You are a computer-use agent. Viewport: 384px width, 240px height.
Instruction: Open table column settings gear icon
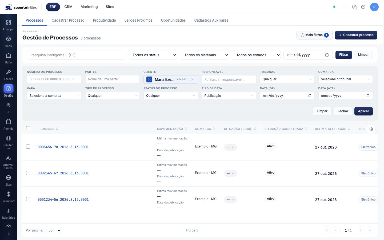point(371,129)
